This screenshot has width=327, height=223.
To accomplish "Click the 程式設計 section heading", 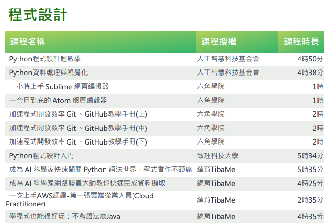I will [x=38, y=15].
